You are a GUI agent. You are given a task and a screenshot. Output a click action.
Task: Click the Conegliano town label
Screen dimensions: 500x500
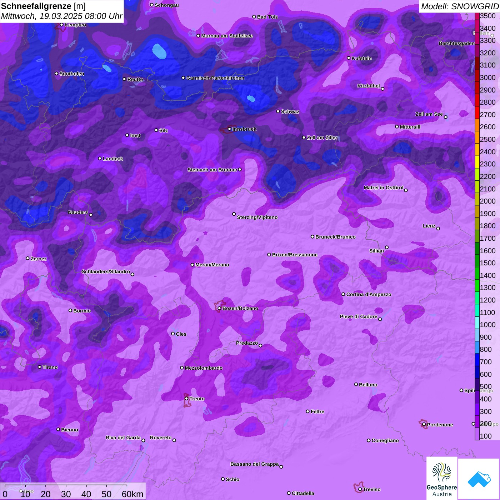[x=385, y=440]
